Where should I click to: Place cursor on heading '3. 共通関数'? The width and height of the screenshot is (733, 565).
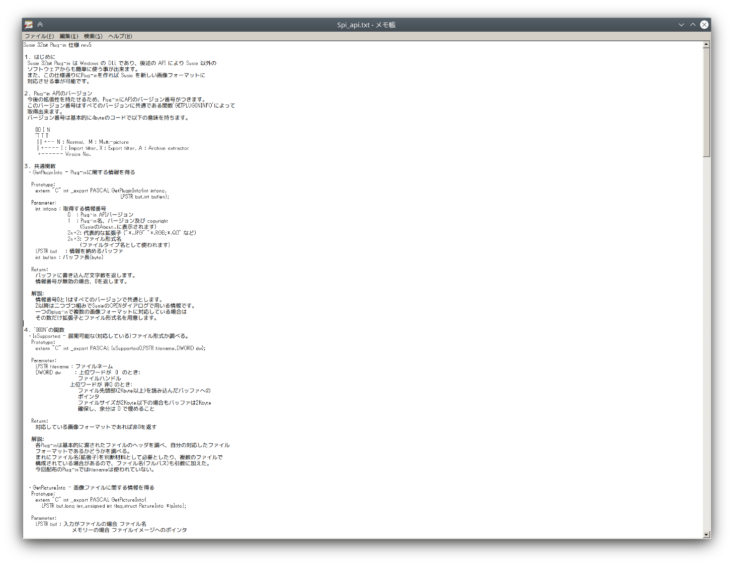coord(40,166)
